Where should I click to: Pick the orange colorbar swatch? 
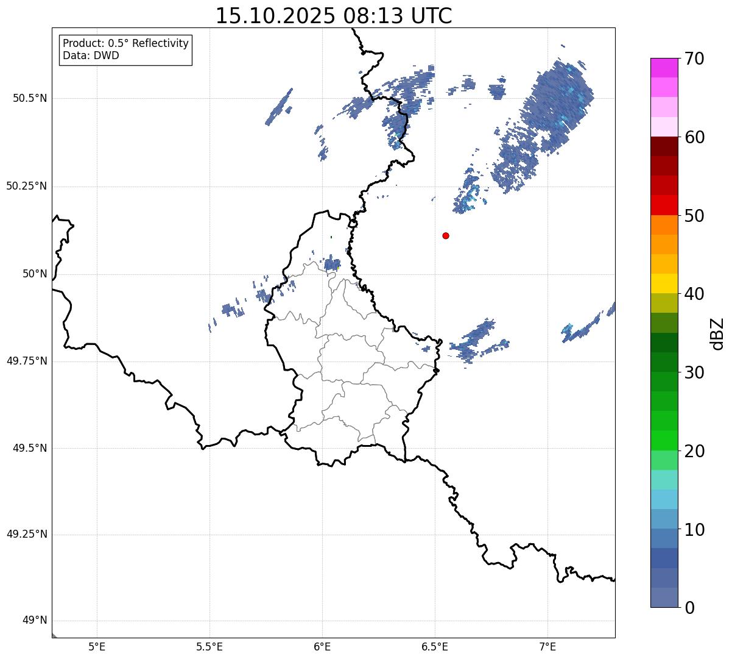point(664,225)
